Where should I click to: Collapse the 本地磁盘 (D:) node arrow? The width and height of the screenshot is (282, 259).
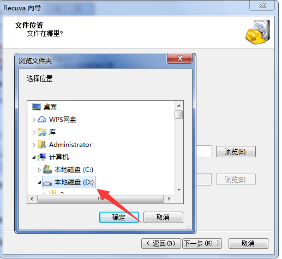tap(39, 183)
